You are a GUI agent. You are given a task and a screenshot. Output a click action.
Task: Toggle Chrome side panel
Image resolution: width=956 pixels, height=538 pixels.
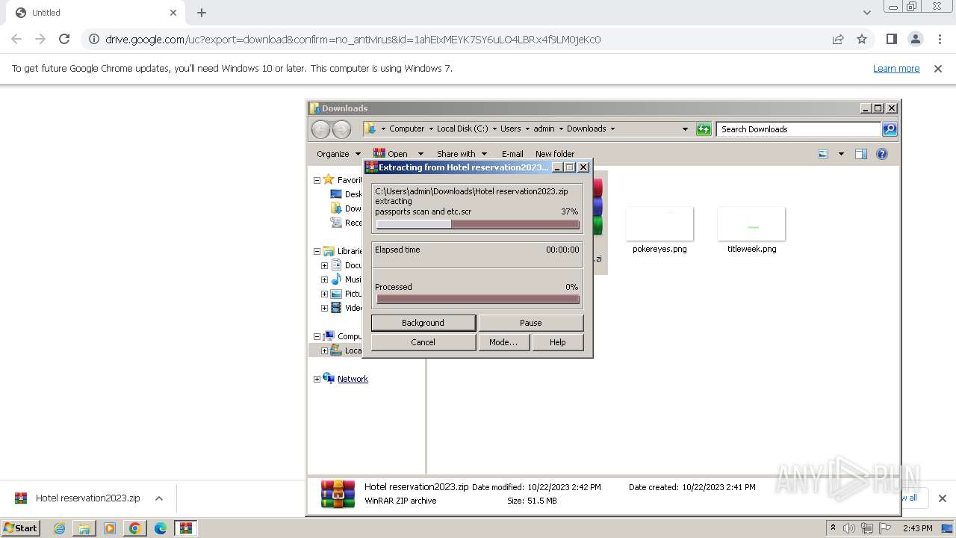(891, 39)
